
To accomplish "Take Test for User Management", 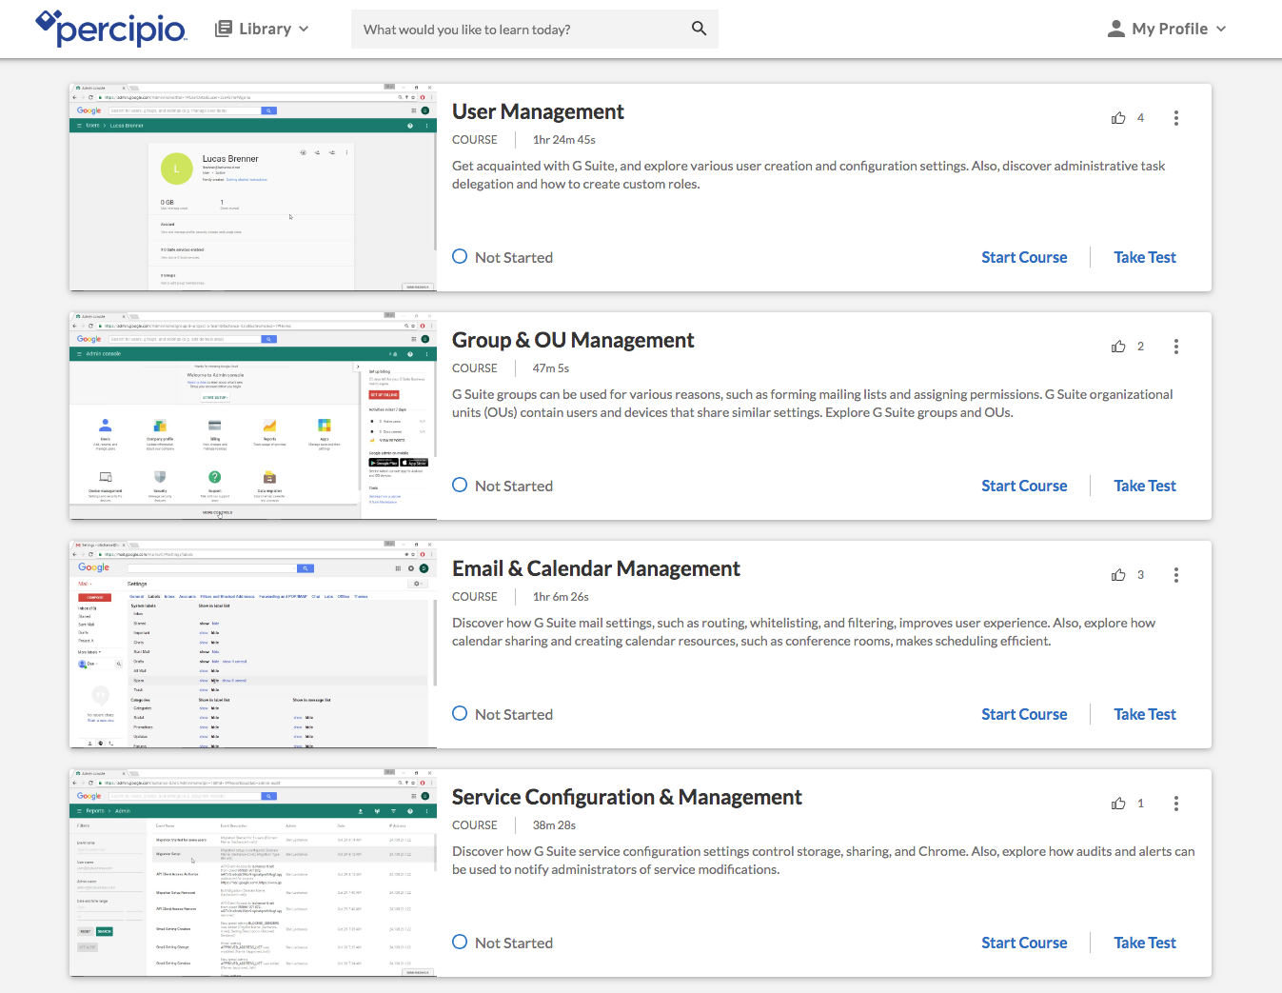I will click(x=1145, y=257).
